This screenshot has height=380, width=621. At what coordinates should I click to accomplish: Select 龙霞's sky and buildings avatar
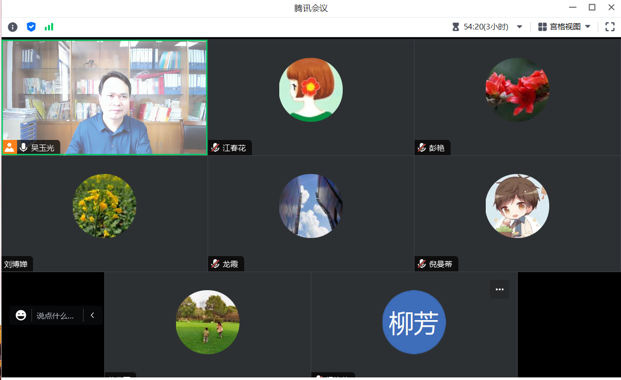(311, 206)
